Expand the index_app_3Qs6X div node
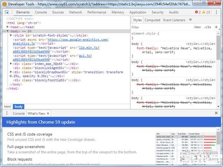223x167 pixels. pos(11,63)
